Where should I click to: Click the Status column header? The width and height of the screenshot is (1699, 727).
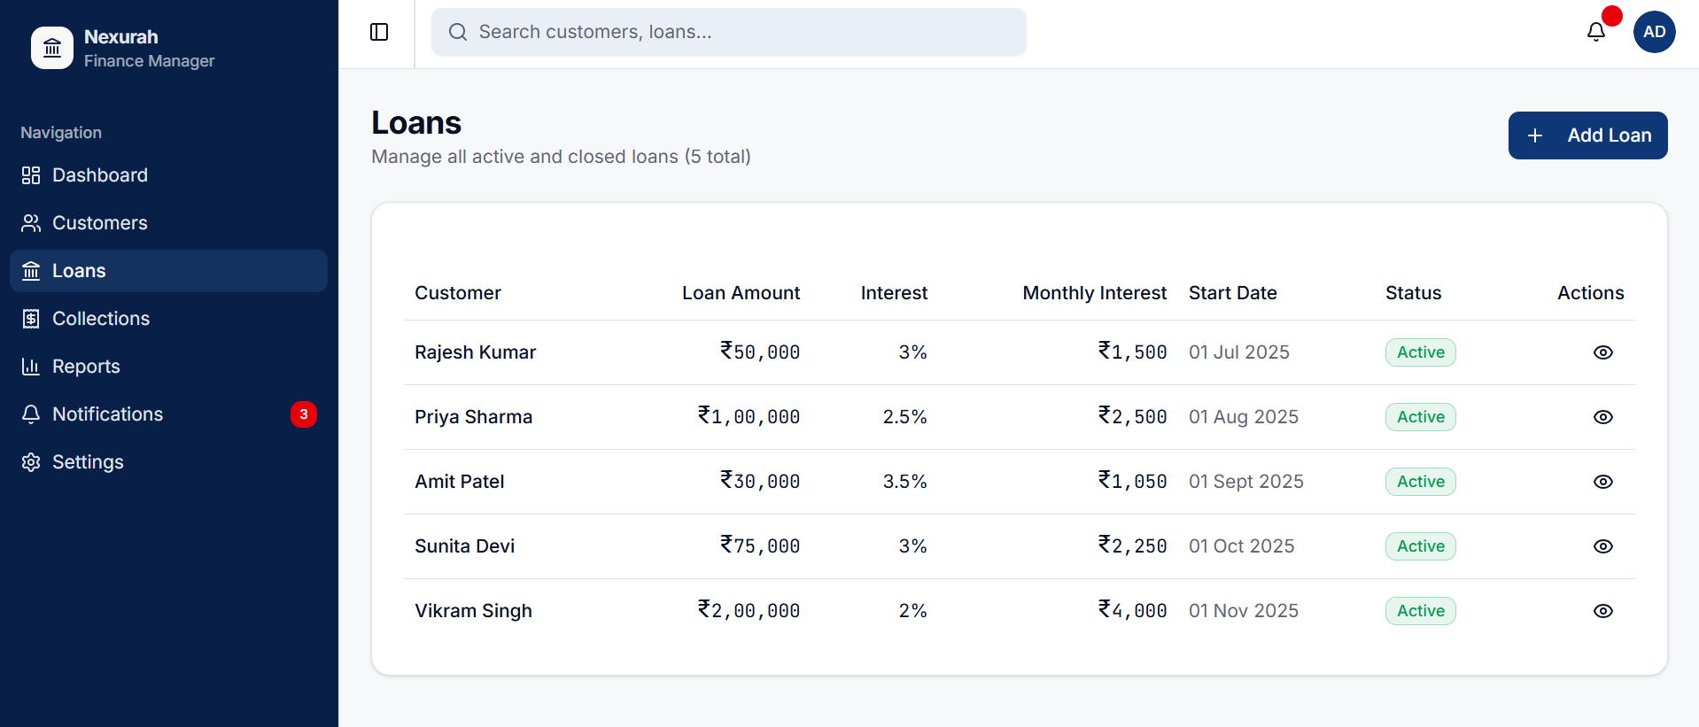point(1413,293)
